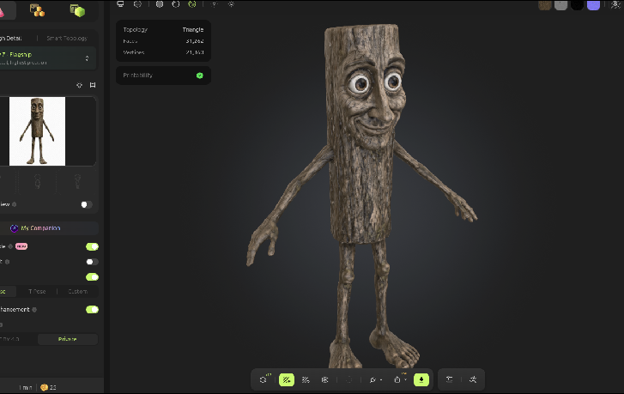Image resolution: width=624 pixels, height=394 pixels.
Task: Toggle the green switch above the T Pose tabs
Action: coord(93,277)
